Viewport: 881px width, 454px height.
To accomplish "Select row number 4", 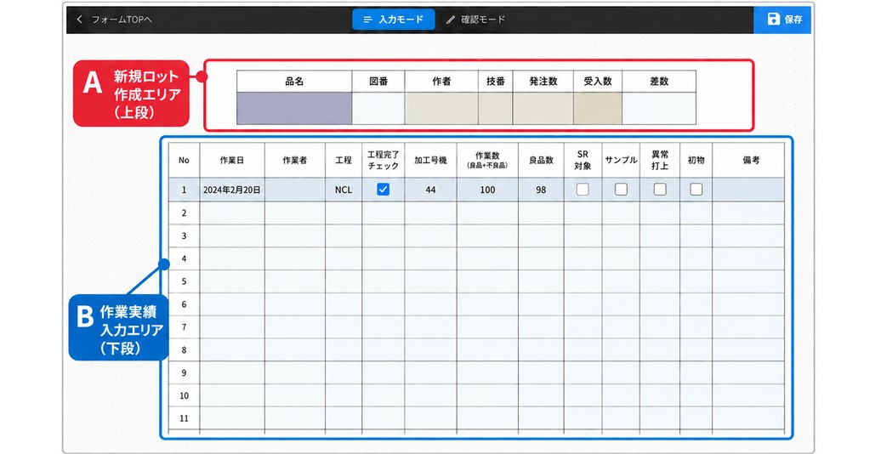I will pos(184,258).
